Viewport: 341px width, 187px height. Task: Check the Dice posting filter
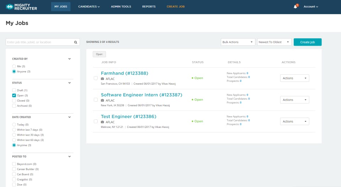point(14,185)
